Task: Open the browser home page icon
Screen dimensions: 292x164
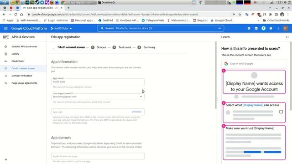Action: 21,14
